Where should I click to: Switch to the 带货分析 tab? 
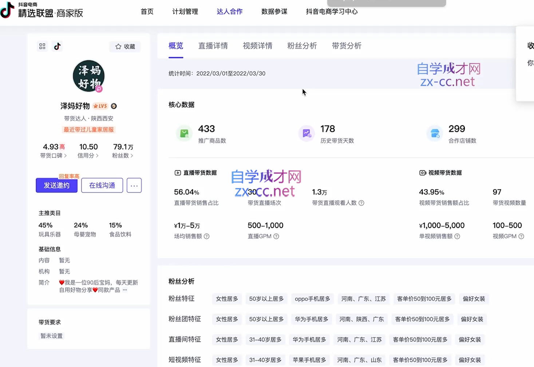(x=347, y=46)
